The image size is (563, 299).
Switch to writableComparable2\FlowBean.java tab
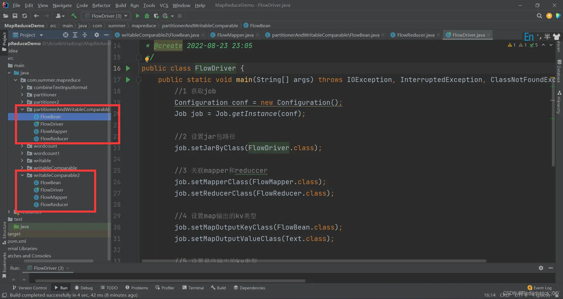click(160, 35)
